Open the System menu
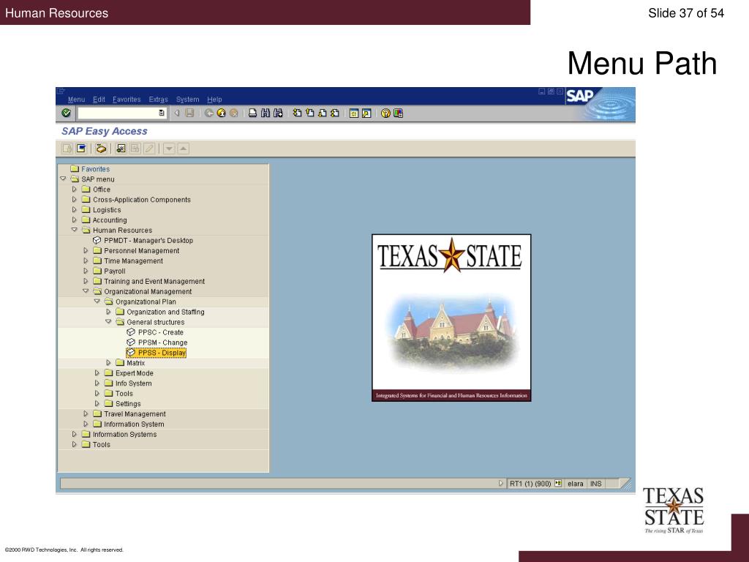Viewport: 749px width, 562px height. pos(187,100)
